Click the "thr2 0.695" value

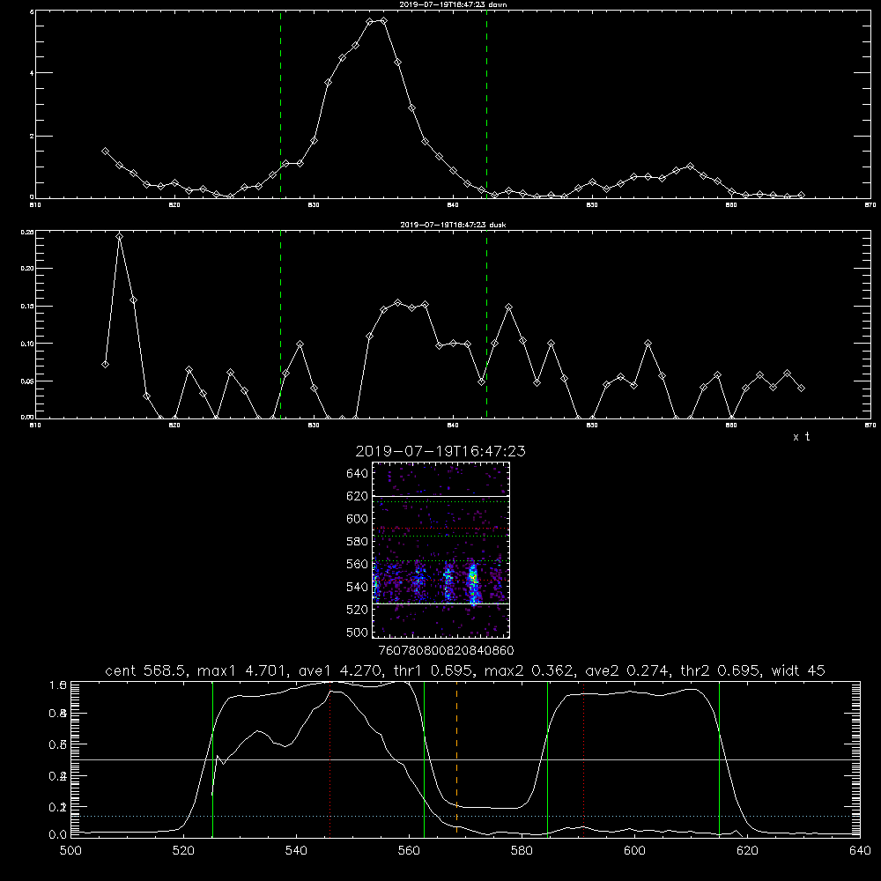click(x=721, y=670)
